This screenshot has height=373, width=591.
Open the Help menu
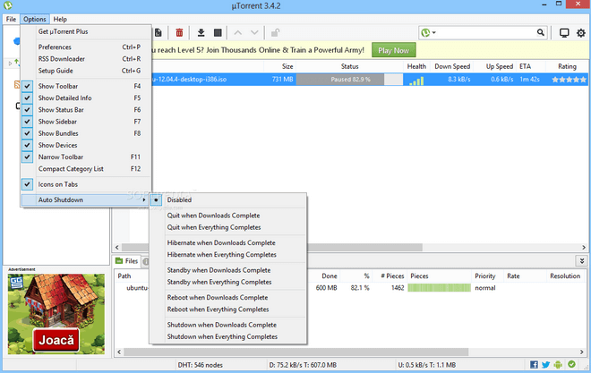coord(60,19)
